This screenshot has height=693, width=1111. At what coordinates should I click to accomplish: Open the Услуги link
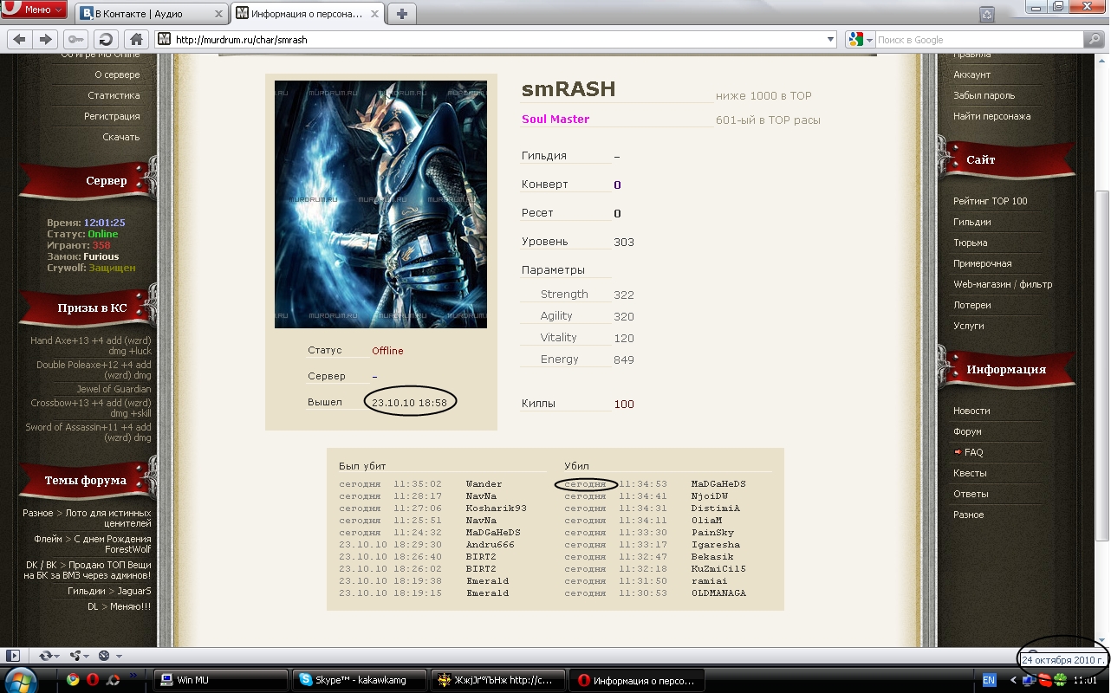[968, 326]
